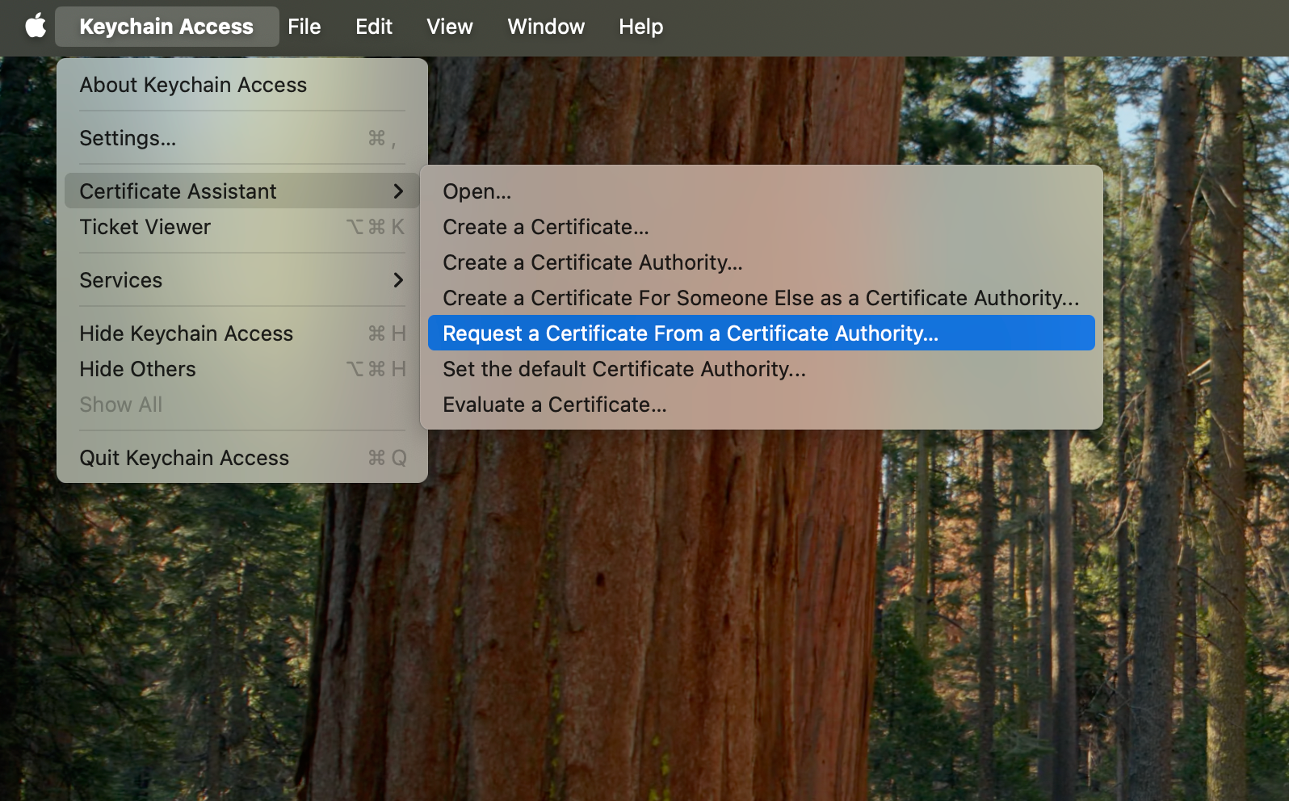
Task: Select Hide Others
Action: (242, 369)
